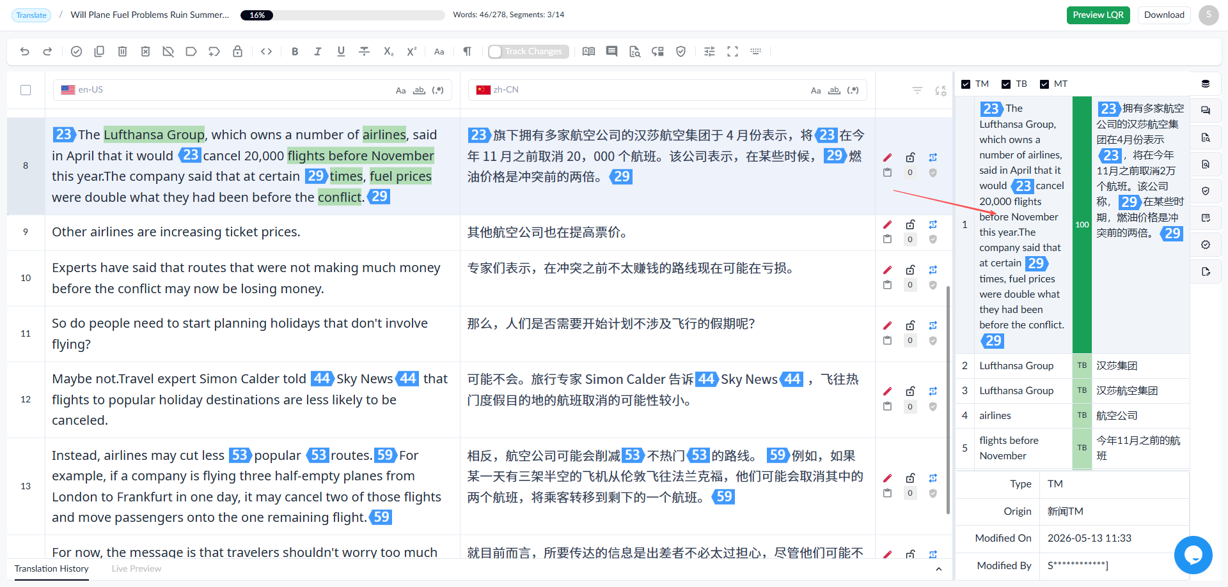Click the en-US source search field
Image resolution: width=1228 pixels, height=587 pixels.
(253, 90)
